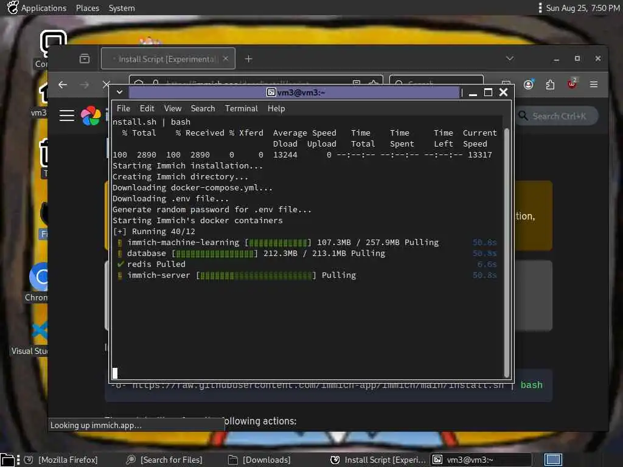
Task: Click the Firefox bookmark star icon
Action: click(373, 83)
